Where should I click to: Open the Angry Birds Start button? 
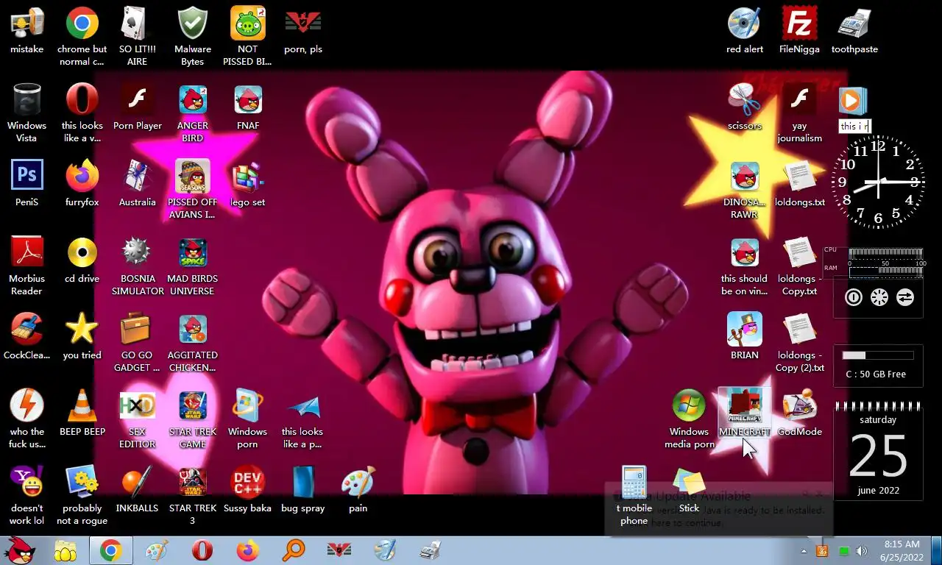[x=20, y=550]
